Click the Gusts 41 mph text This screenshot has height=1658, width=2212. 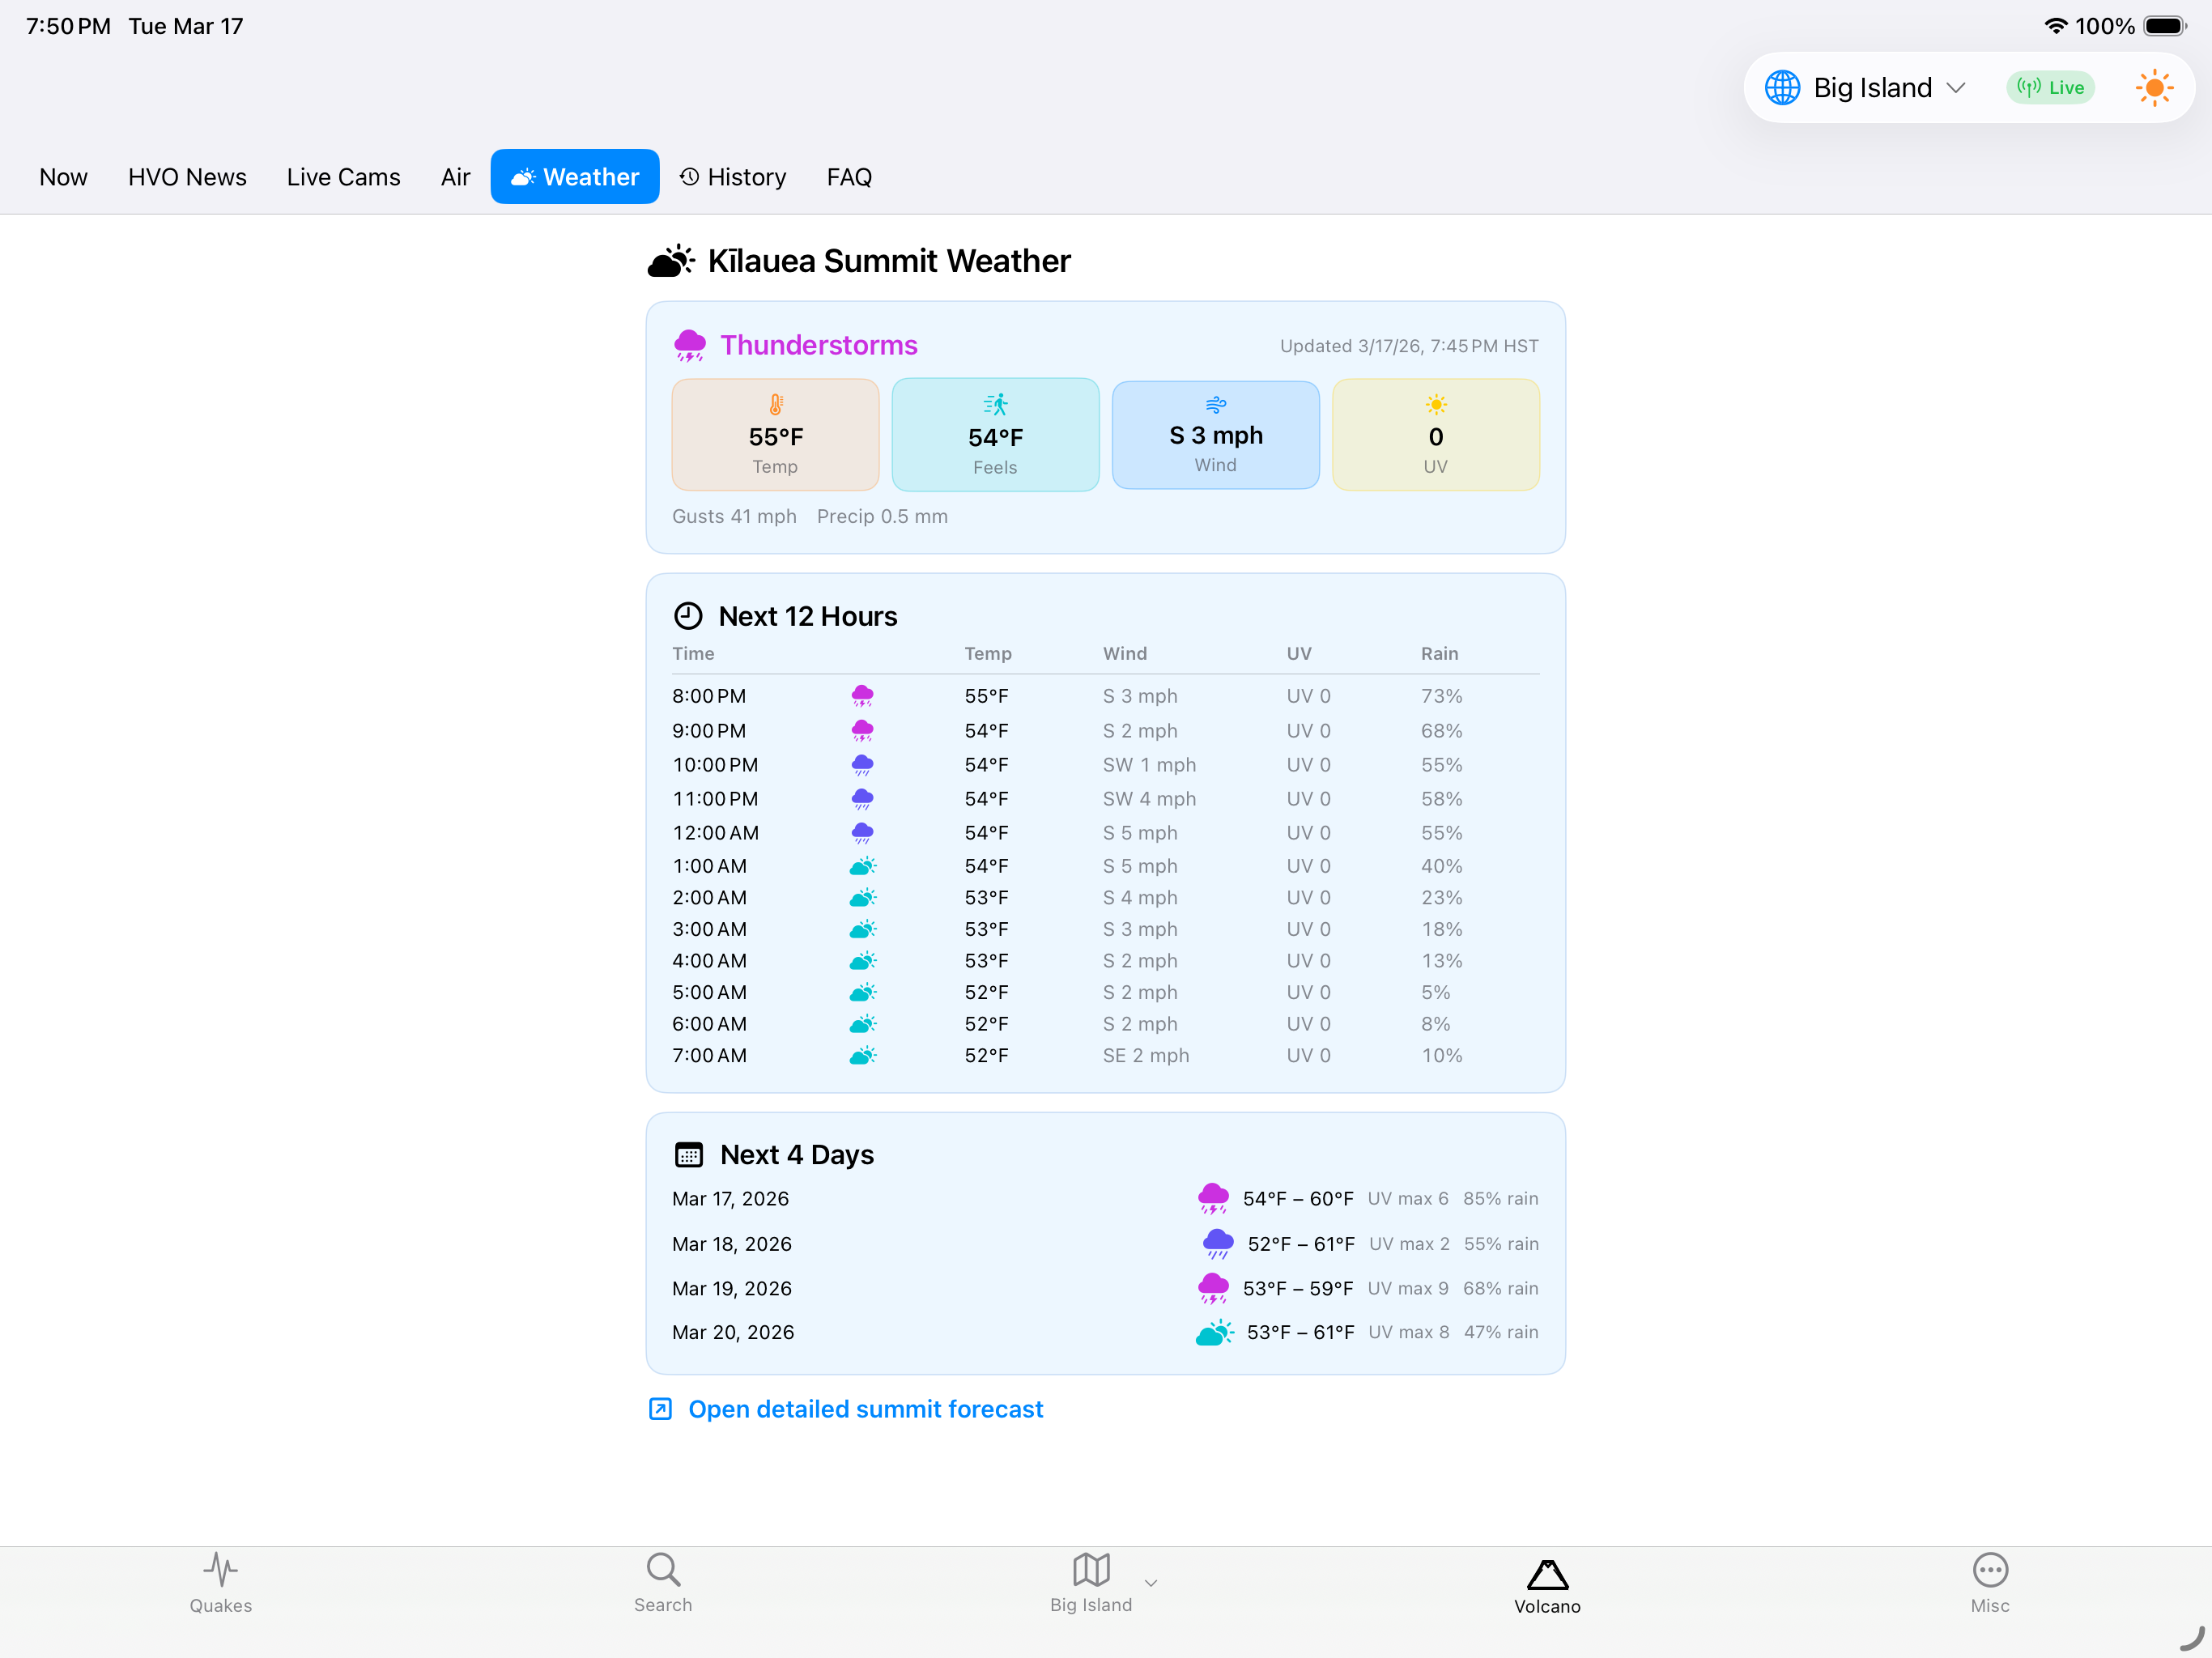[x=734, y=516]
